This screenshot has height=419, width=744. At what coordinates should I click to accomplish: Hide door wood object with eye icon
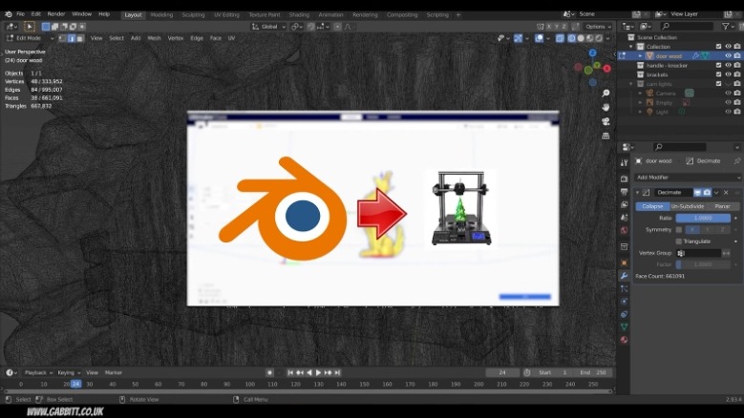pos(728,55)
